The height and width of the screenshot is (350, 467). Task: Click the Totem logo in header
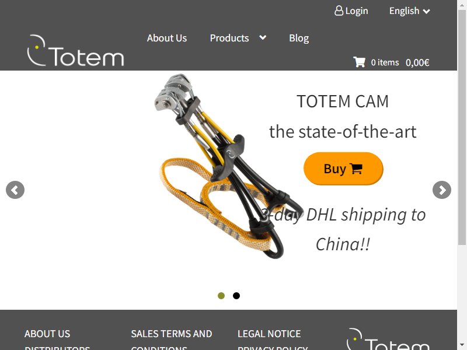click(75, 50)
